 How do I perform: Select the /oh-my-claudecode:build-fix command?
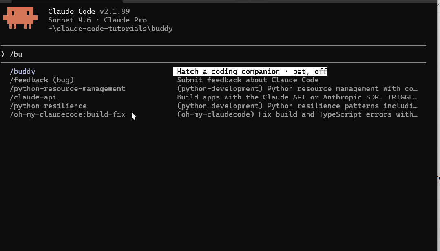67,114
